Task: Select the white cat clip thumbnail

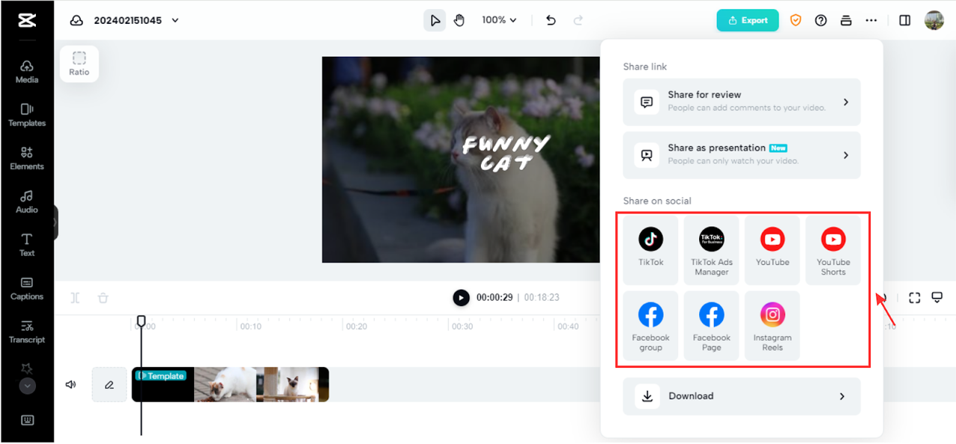Action: (225, 385)
